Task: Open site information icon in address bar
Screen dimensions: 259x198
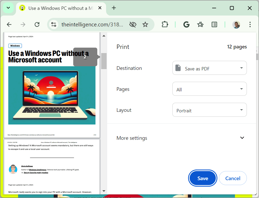Action: coord(54,25)
